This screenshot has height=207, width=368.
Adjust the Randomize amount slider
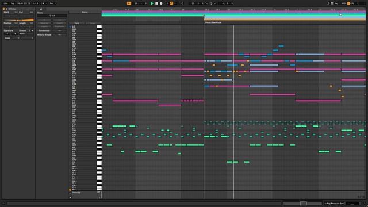[x=60, y=30]
